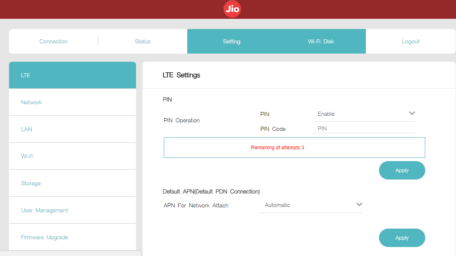
Task: Open LAN settings in sidebar
Action: coord(73,129)
